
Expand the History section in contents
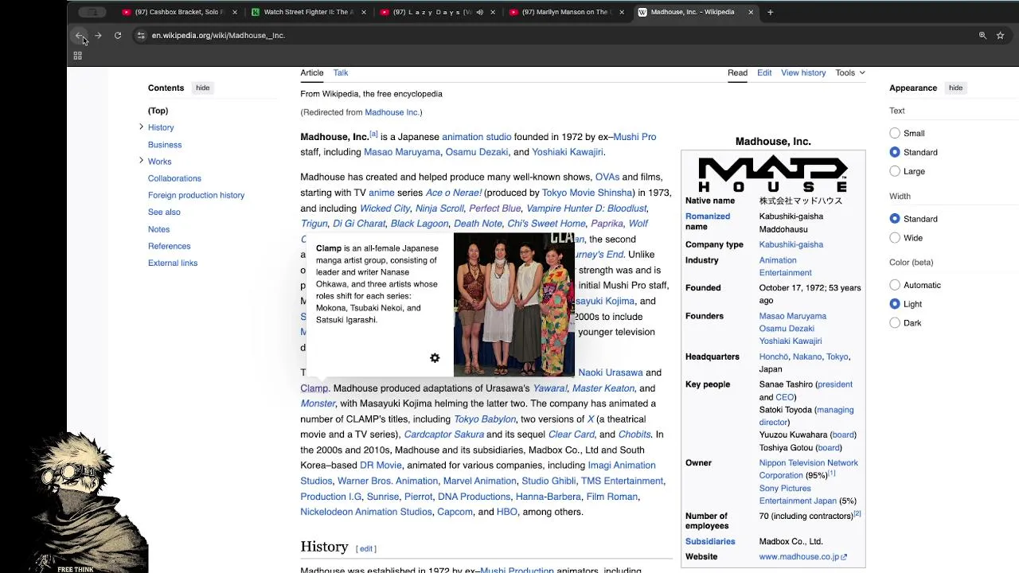(141, 127)
